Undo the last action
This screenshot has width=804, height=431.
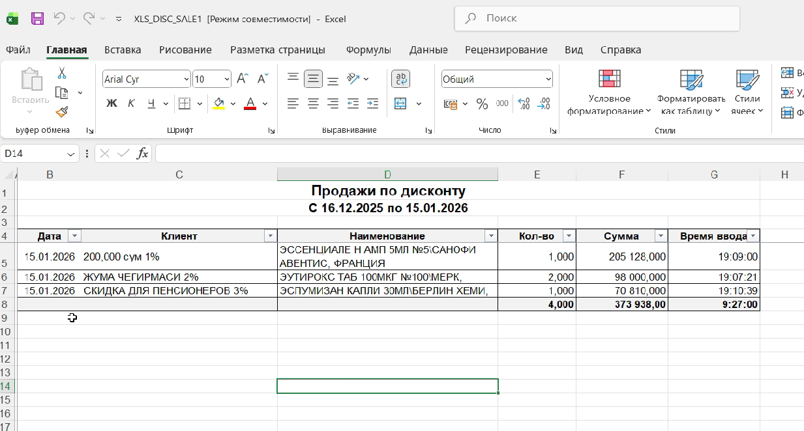pyautogui.click(x=59, y=18)
